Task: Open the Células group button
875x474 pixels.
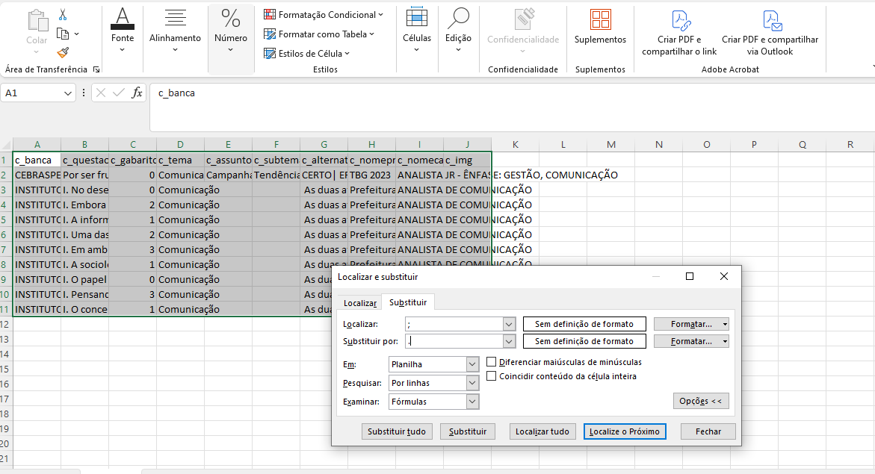Action: (417, 30)
